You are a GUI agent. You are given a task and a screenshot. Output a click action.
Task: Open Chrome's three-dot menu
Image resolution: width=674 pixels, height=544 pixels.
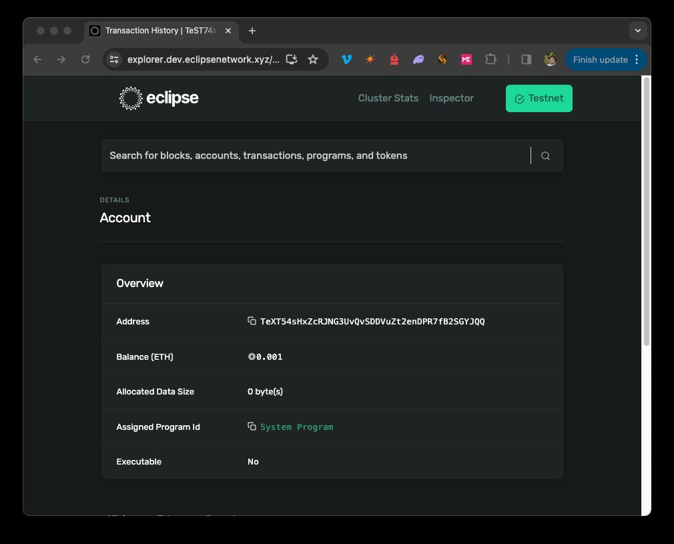pyautogui.click(x=637, y=59)
